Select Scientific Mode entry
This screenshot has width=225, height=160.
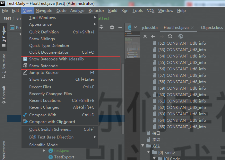pos(60,145)
